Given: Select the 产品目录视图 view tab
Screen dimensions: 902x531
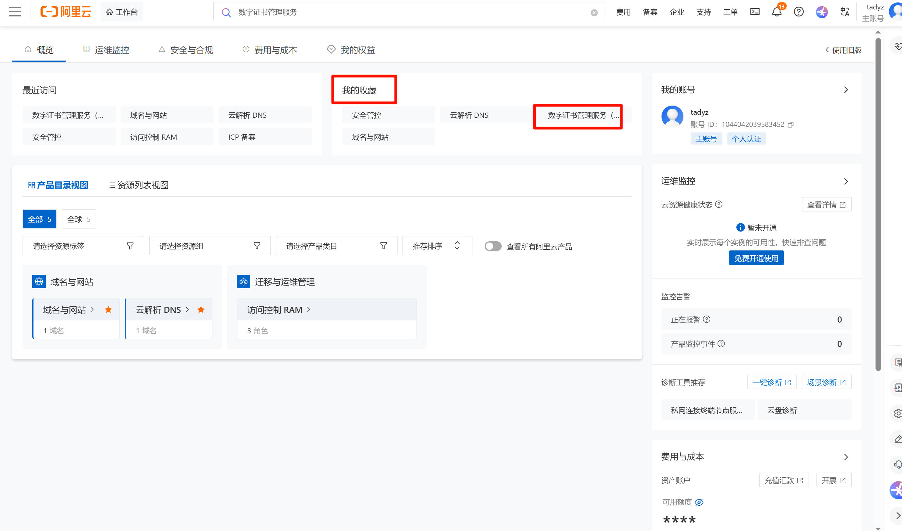Looking at the screenshot, I should point(58,185).
